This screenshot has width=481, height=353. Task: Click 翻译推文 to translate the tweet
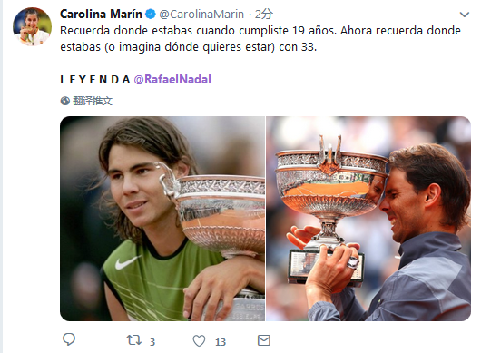point(93,101)
